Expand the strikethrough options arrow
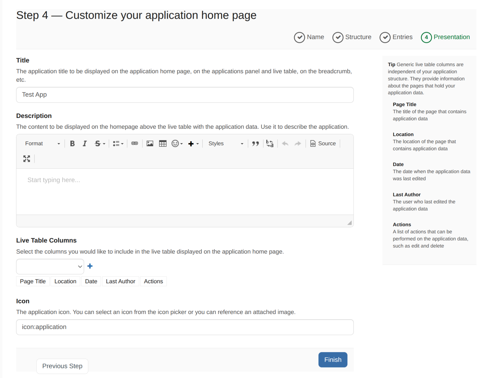Viewport: 489px width, 378px height. (x=104, y=144)
